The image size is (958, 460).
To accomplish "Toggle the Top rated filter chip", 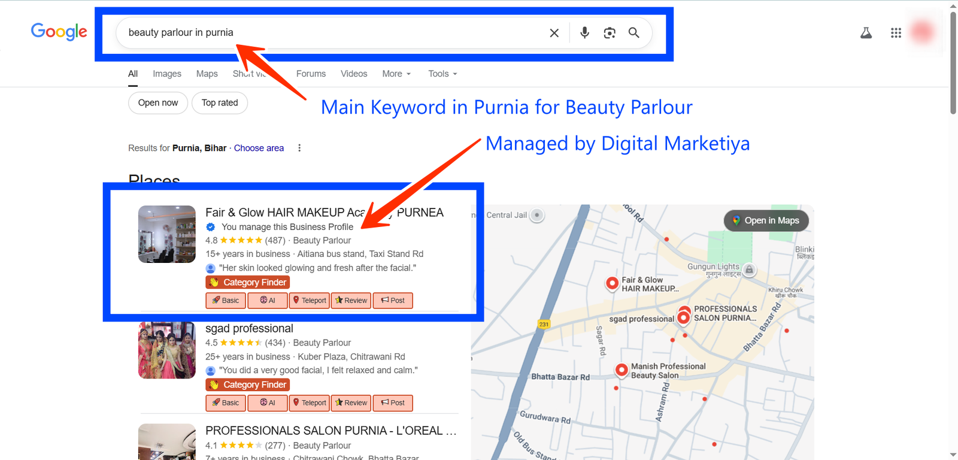I will click(x=220, y=103).
